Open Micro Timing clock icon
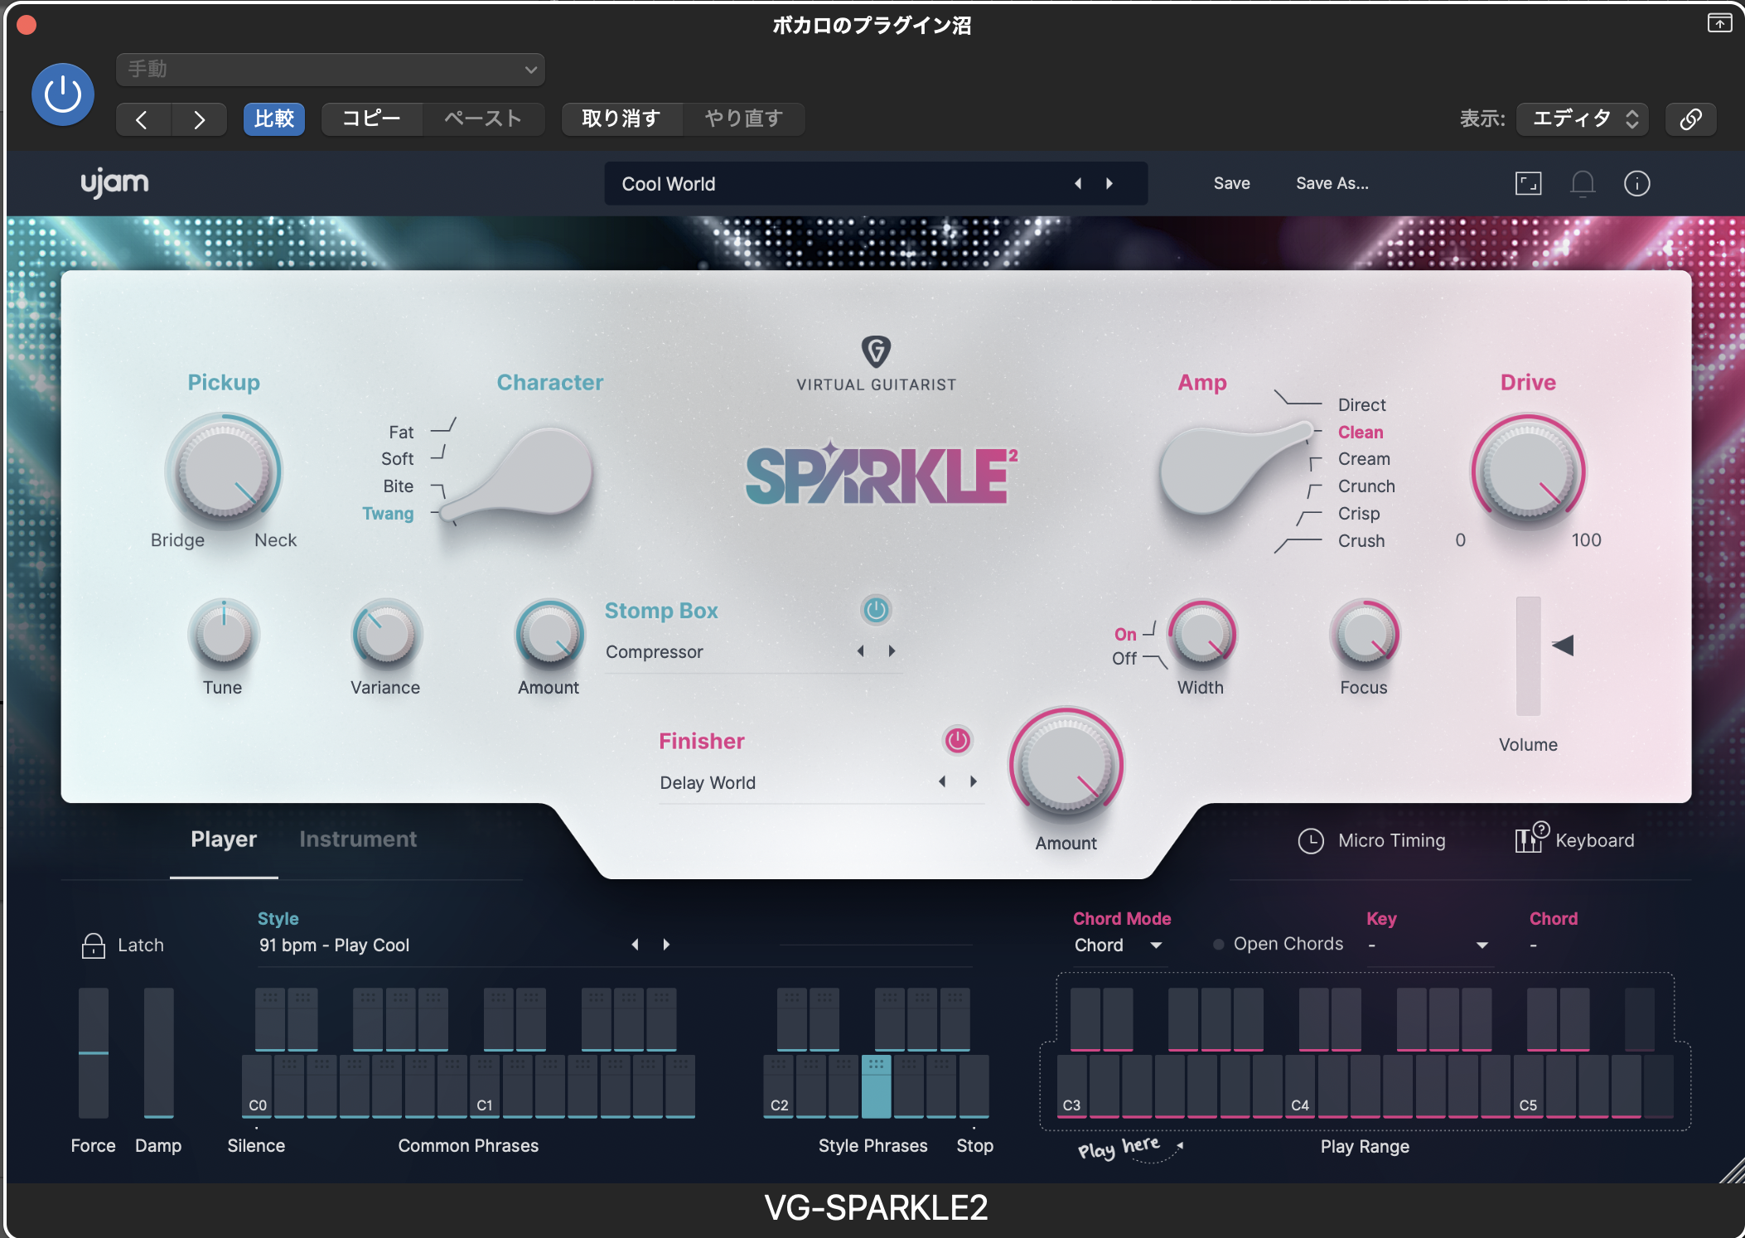This screenshot has height=1238, width=1745. (1311, 841)
